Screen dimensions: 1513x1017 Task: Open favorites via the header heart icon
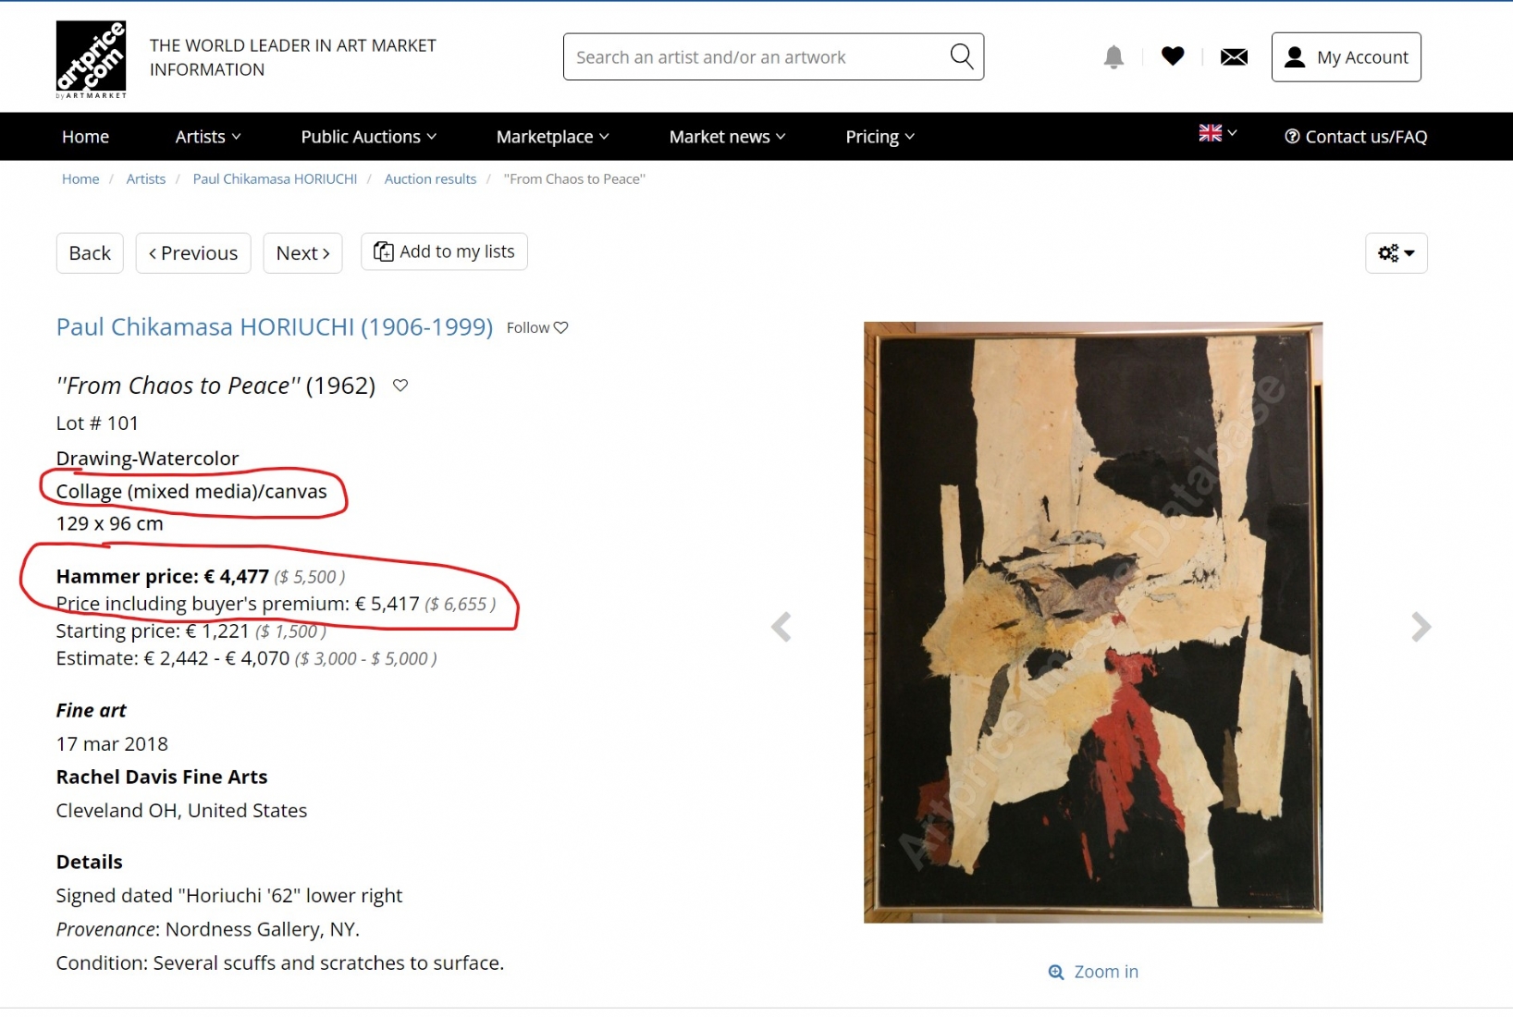pos(1172,57)
